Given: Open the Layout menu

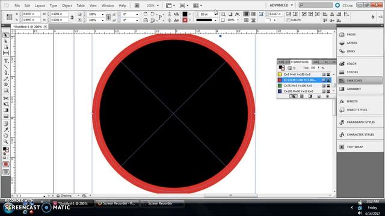Looking at the screenshot, I should point(40,5).
